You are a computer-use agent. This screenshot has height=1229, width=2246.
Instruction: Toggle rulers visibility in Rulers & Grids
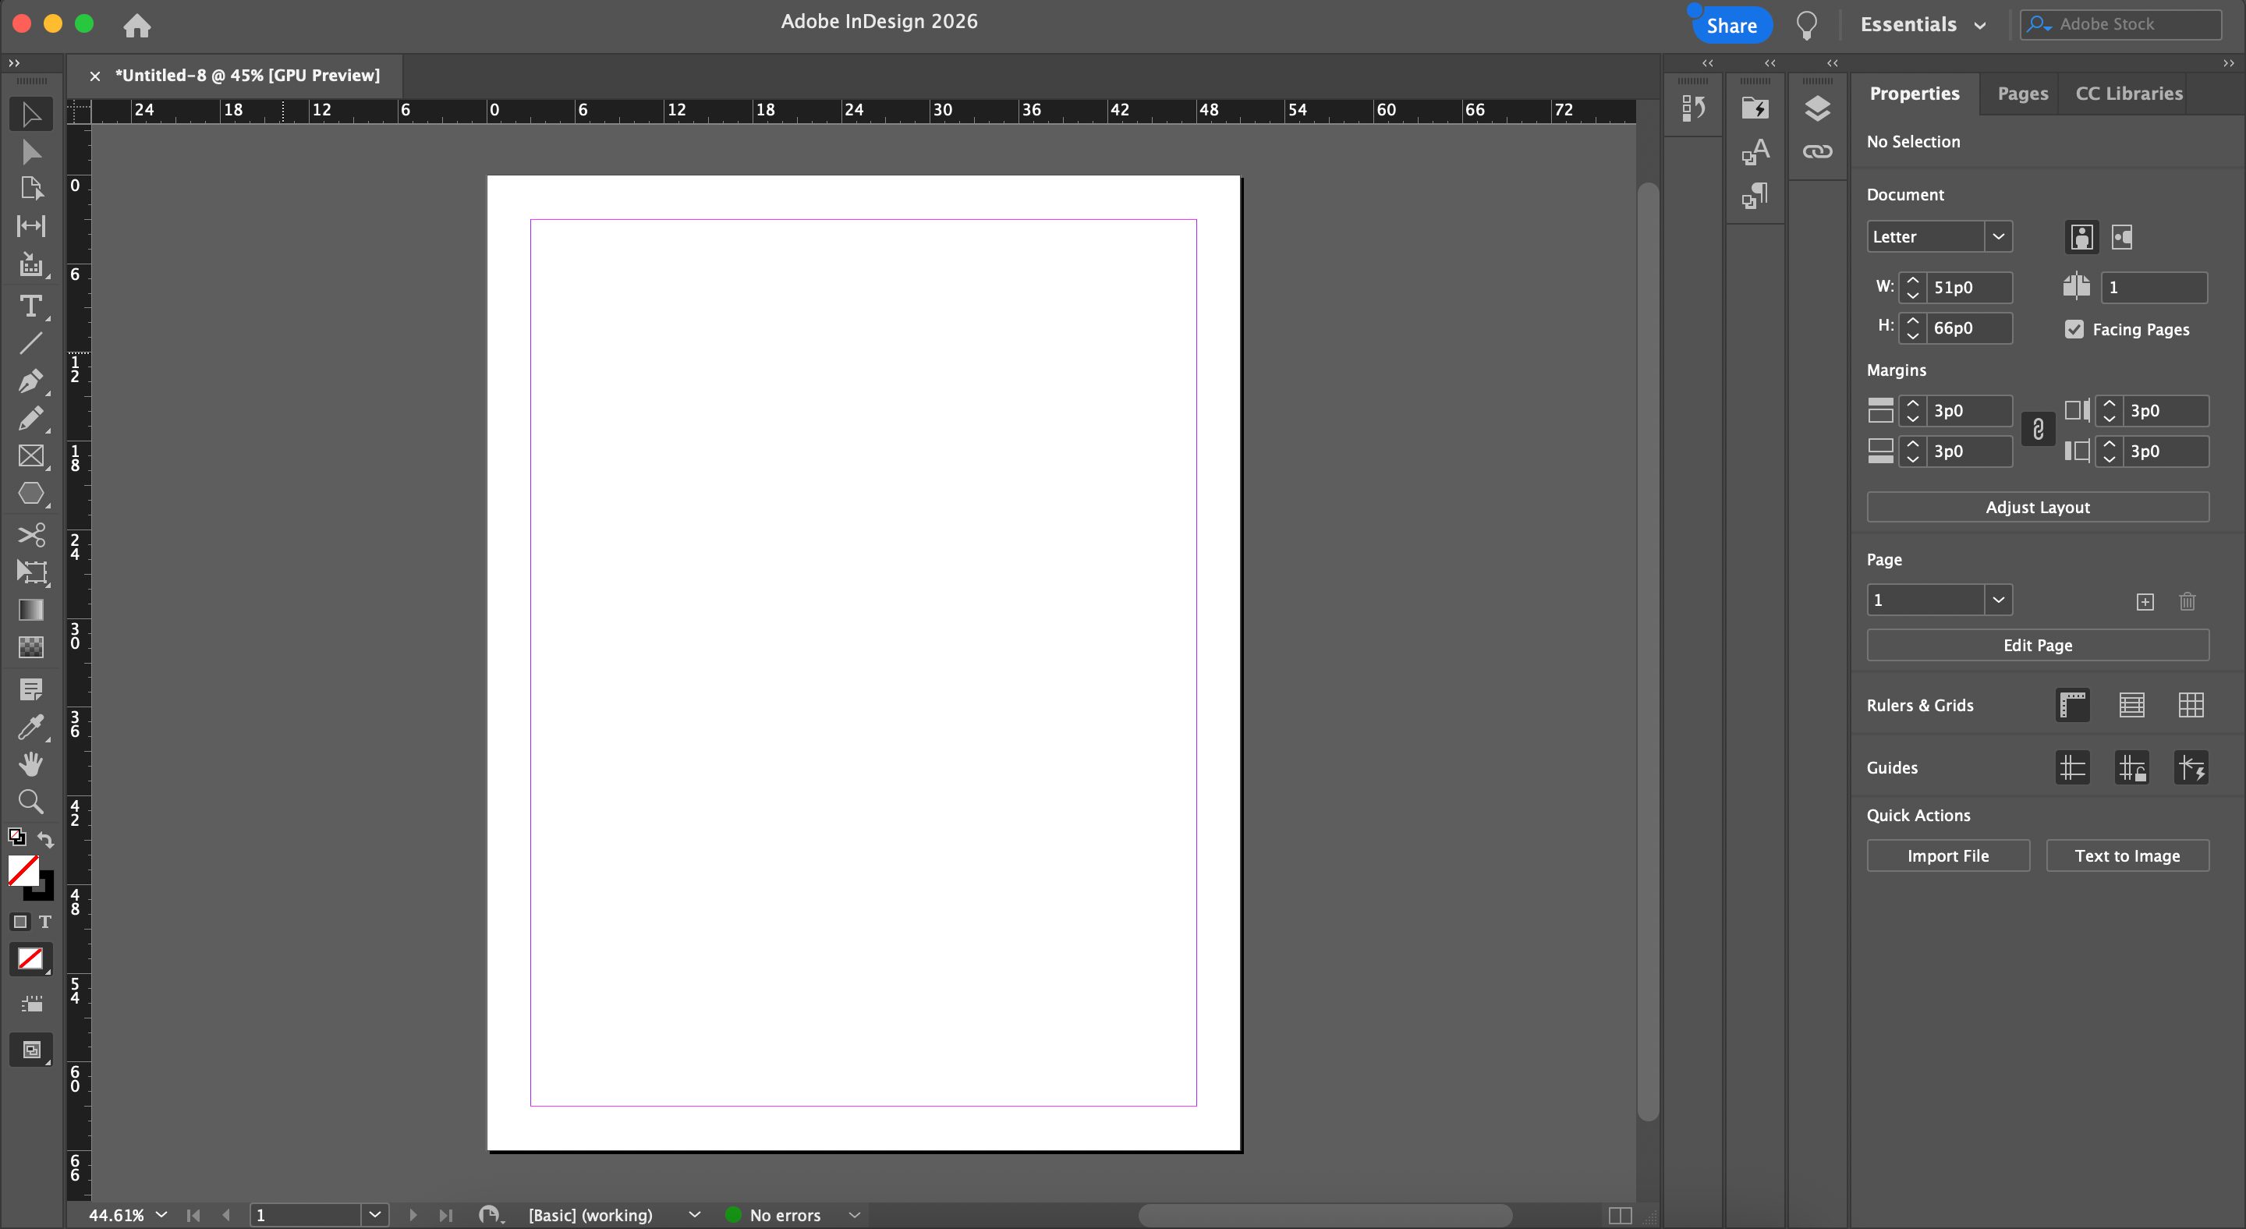(x=2073, y=705)
